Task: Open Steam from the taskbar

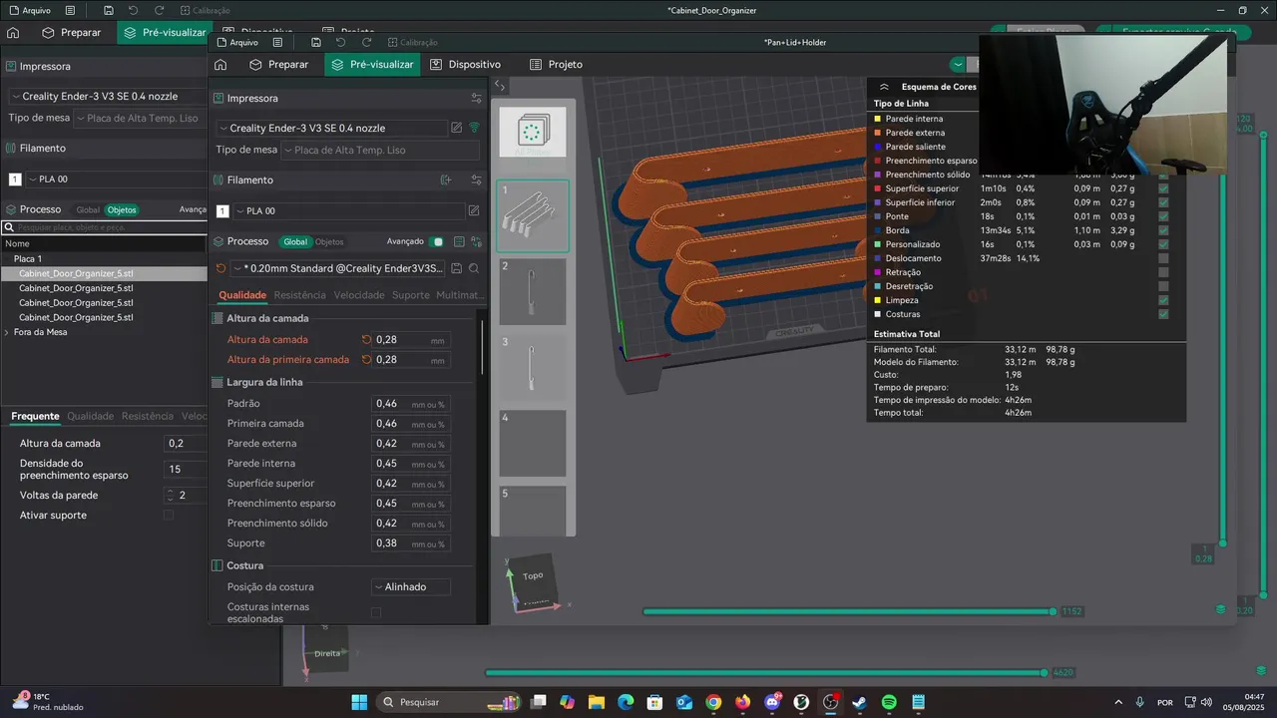Action: [x=859, y=702]
